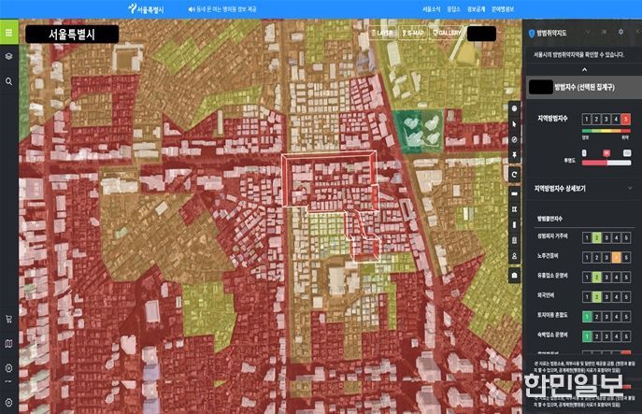Image resolution: width=642 pixels, height=414 pixels.
Task: Click the LAYER button on map
Action: coord(381,32)
